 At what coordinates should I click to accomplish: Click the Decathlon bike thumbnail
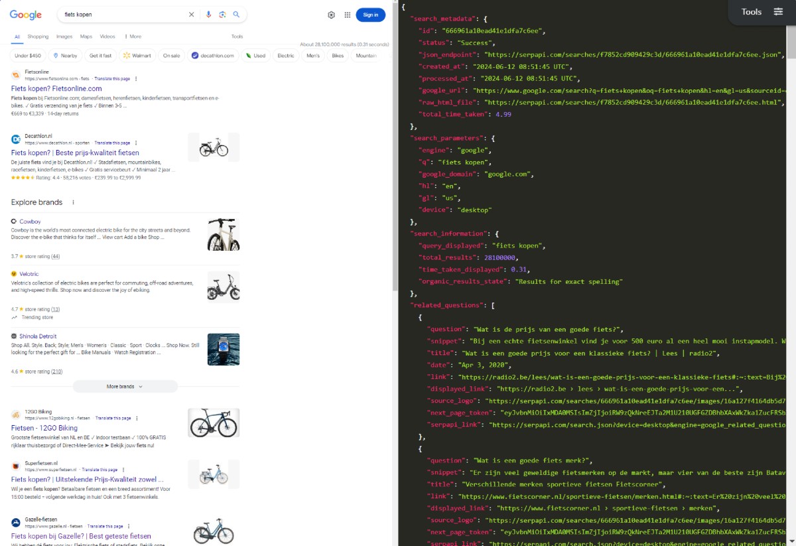(x=214, y=147)
